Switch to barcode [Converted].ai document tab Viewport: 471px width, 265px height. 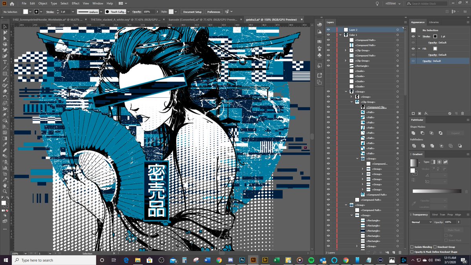203,19
